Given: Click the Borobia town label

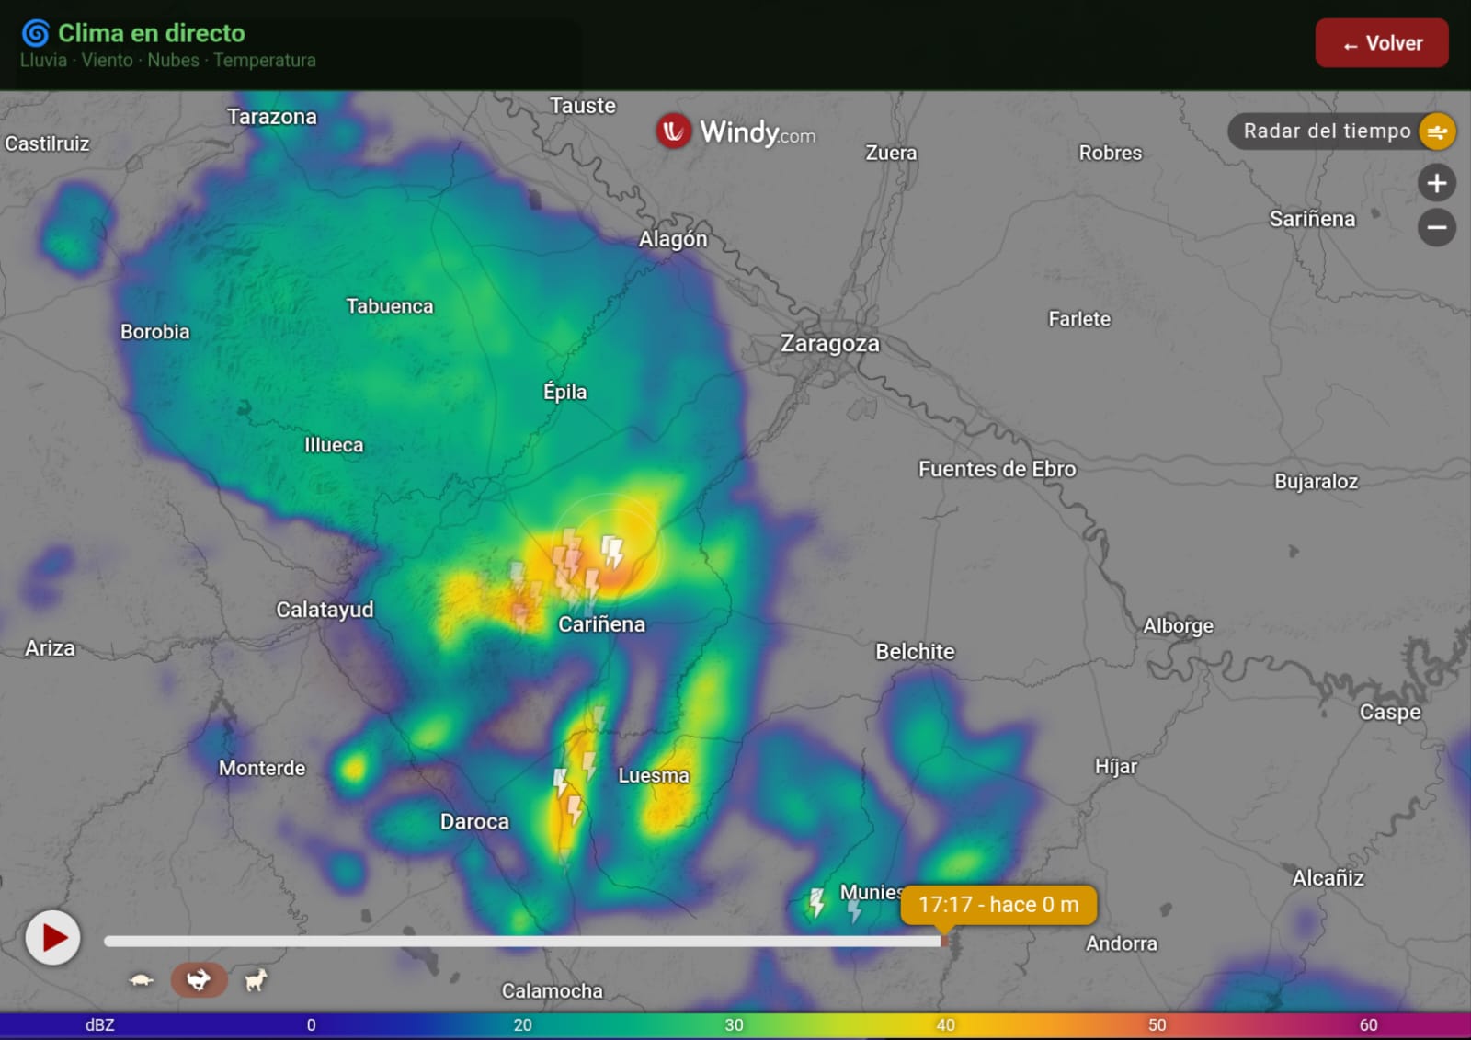Looking at the screenshot, I should (x=155, y=332).
